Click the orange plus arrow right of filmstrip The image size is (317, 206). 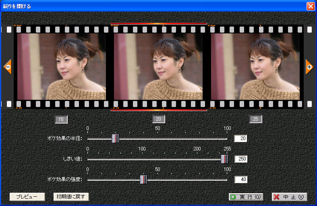point(309,66)
